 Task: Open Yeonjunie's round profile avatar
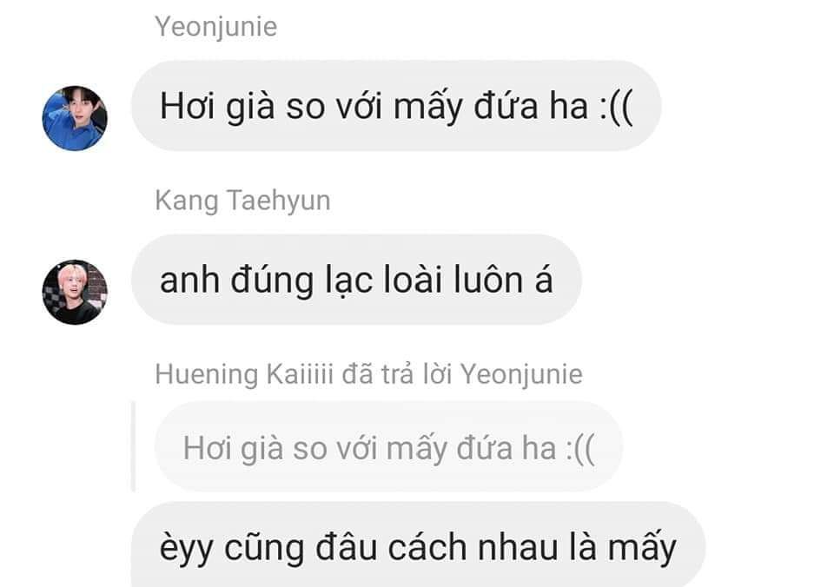tap(75, 118)
